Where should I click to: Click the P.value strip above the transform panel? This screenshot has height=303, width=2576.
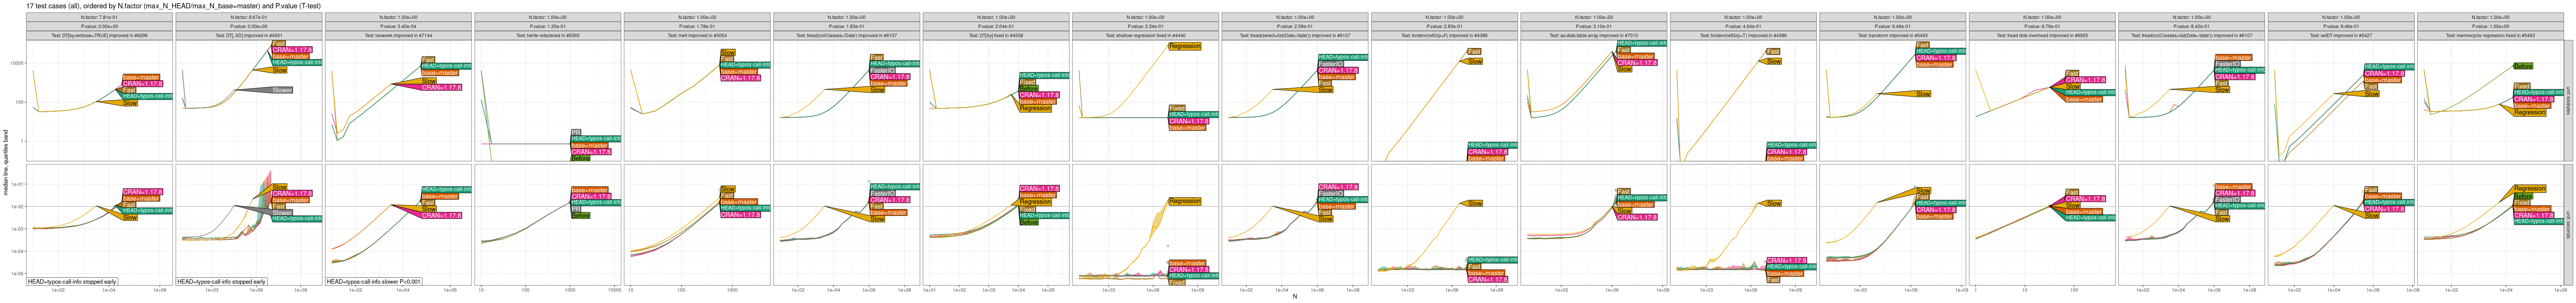pyautogui.click(x=1893, y=26)
